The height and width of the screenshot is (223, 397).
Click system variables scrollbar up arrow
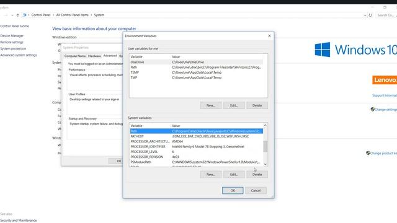point(265,125)
